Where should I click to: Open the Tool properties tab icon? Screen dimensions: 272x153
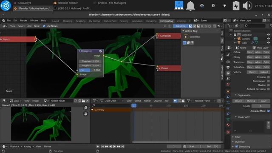point(228,55)
